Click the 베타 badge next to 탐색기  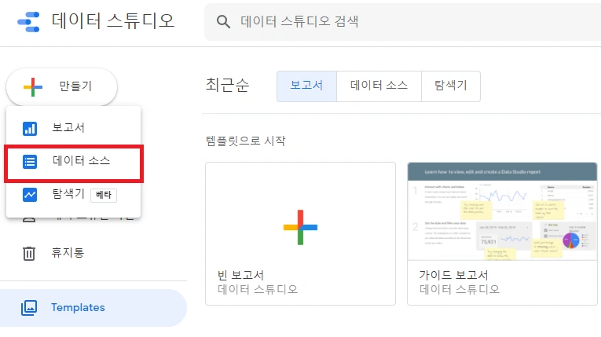click(x=104, y=195)
